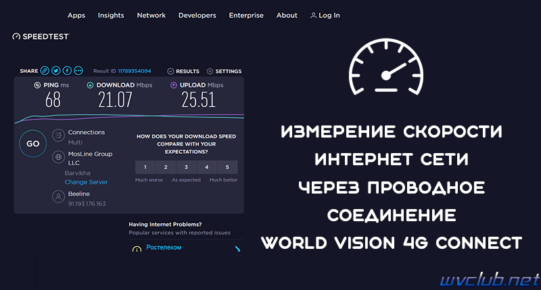Click the speed graph line
Screen dimensions: 541x290
pos(129,117)
